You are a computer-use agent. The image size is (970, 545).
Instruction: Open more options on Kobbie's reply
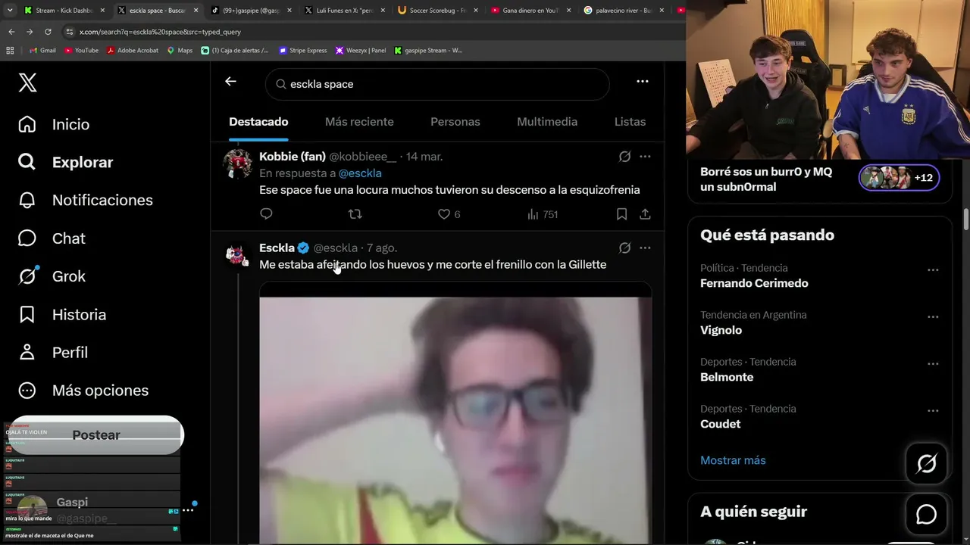pyautogui.click(x=645, y=157)
